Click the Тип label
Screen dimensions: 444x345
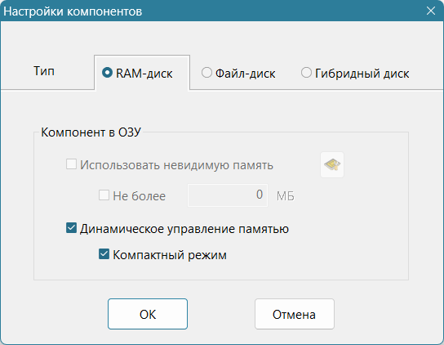click(44, 71)
